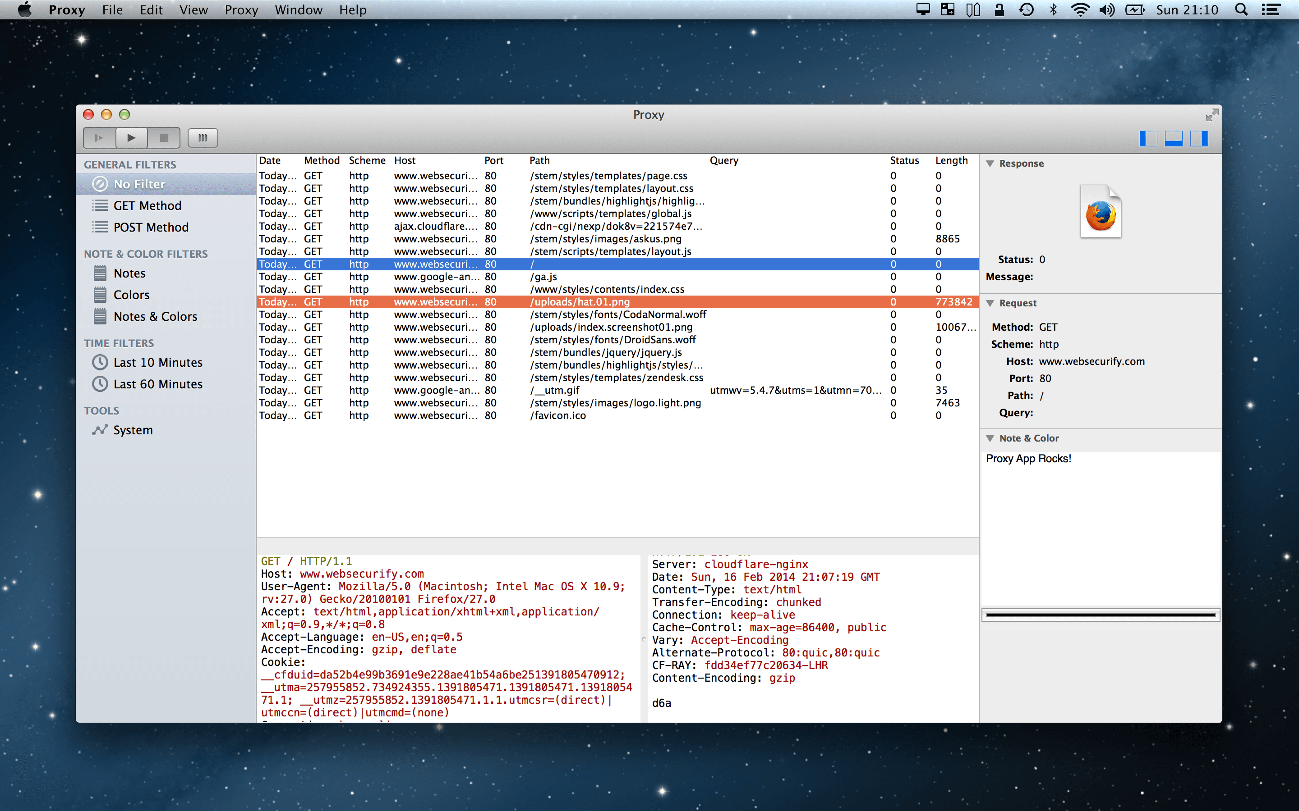Click the Notes & Colors notepad icon

tap(100, 316)
